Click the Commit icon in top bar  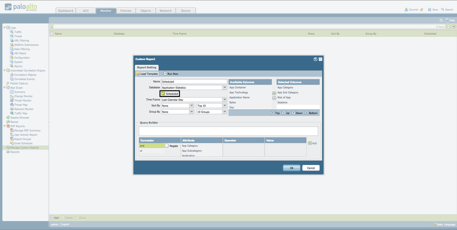(x=406, y=10)
